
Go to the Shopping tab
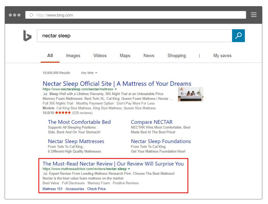click(x=177, y=56)
